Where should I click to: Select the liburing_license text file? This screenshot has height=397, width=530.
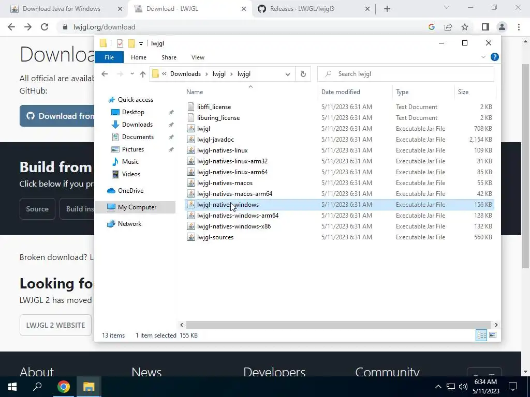(218, 118)
